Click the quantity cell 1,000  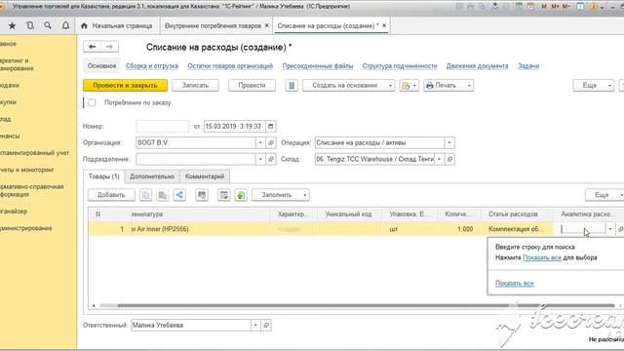click(459, 229)
